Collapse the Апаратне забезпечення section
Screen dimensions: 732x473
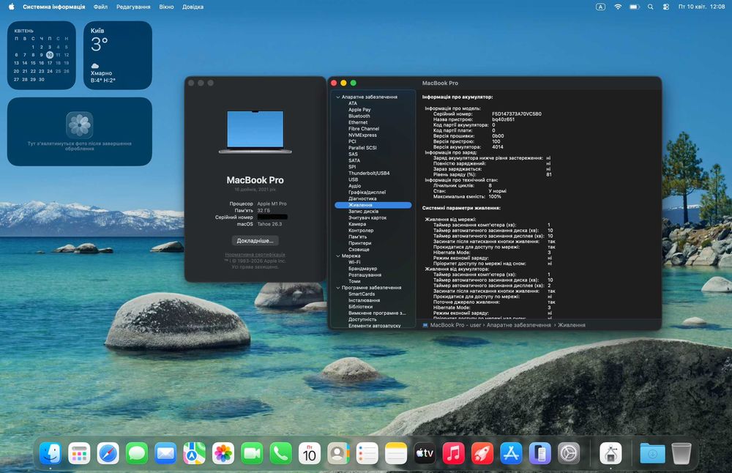pyautogui.click(x=338, y=97)
